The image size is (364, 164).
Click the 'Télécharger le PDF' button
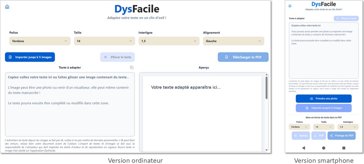(x=243, y=57)
